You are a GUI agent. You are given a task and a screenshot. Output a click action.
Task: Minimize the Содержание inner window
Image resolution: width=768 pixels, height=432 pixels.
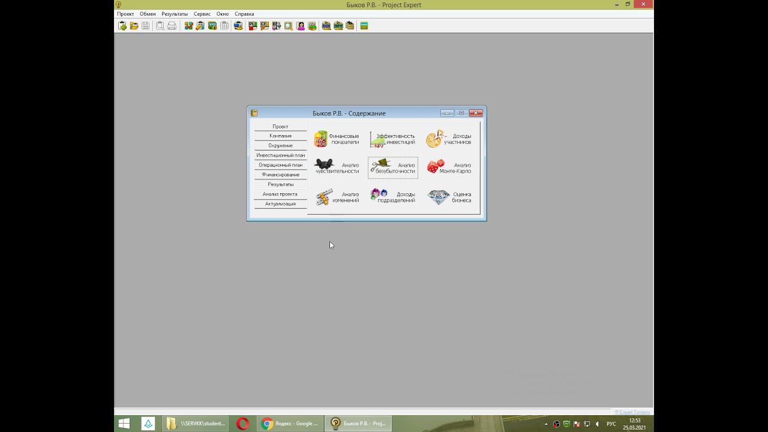tap(447, 113)
